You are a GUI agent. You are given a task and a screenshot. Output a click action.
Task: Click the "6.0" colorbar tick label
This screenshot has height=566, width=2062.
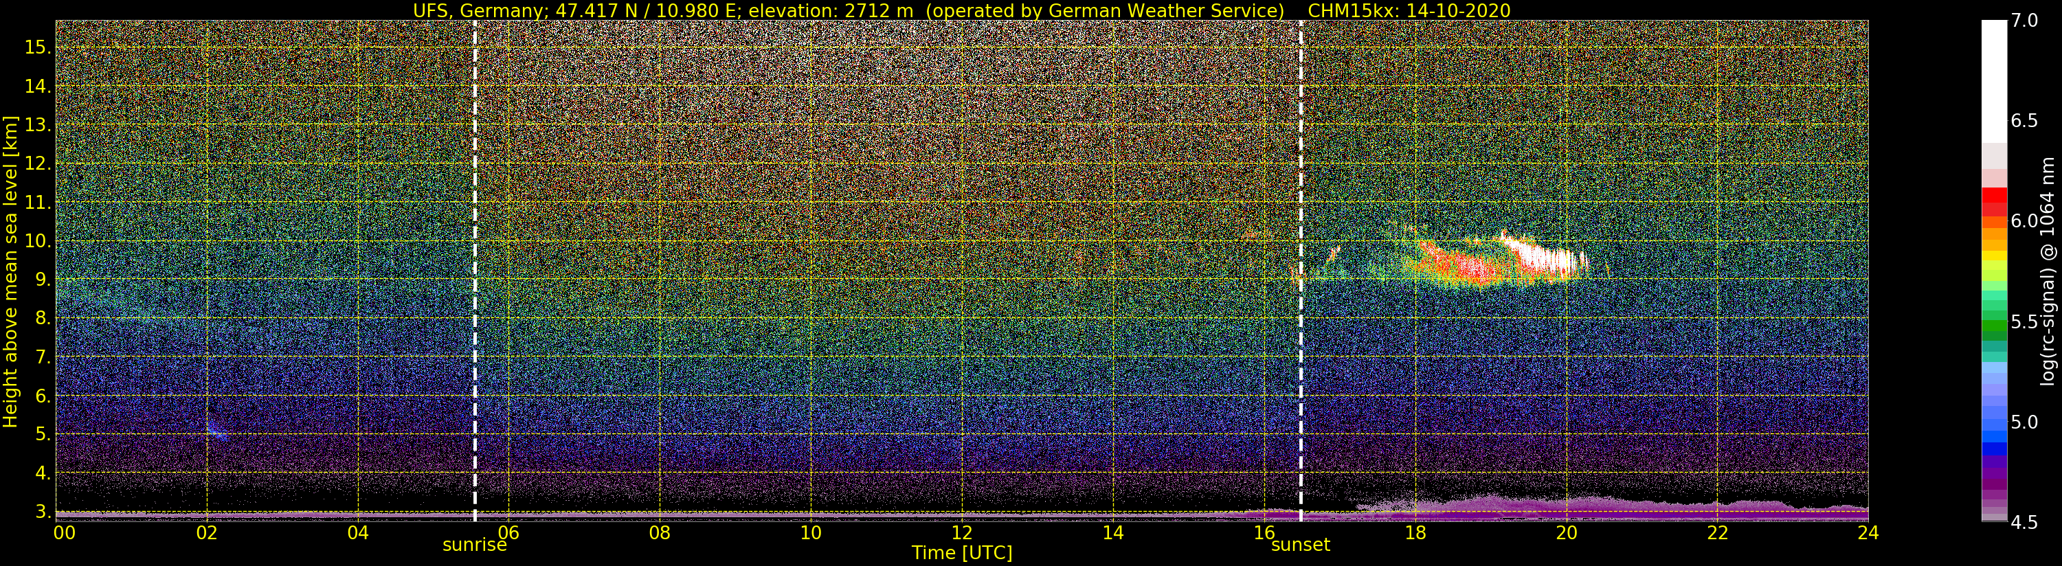[2024, 221]
